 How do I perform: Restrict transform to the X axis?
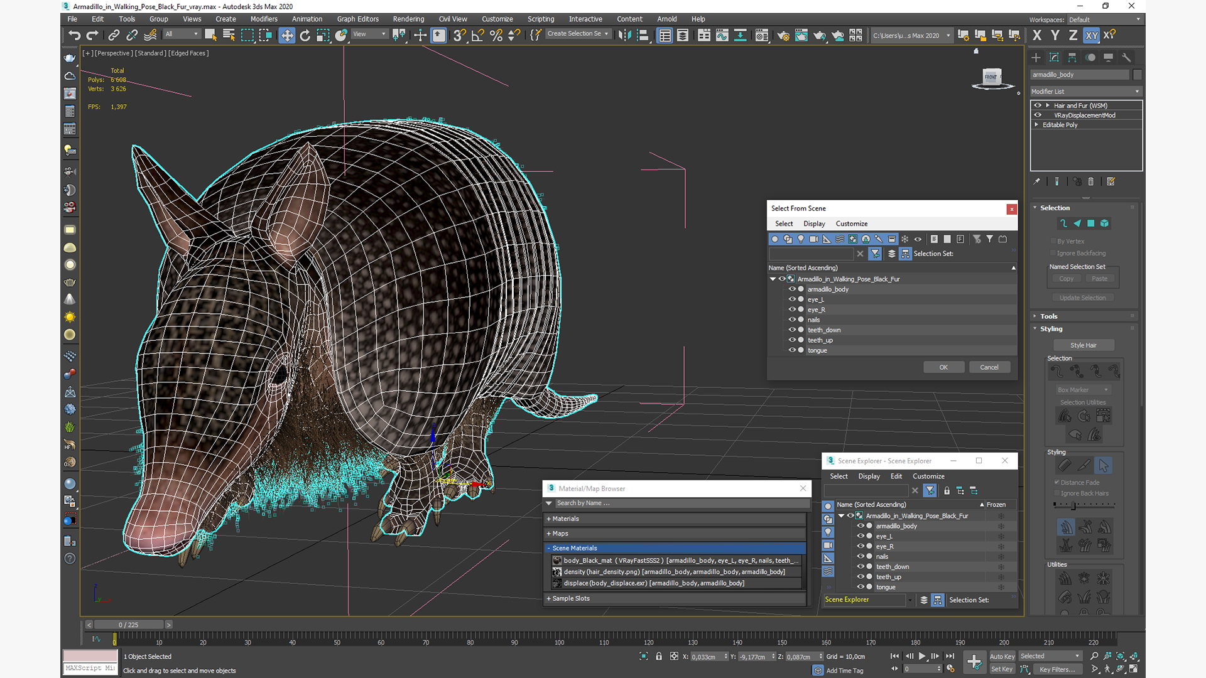click(x=1036, y=36)
